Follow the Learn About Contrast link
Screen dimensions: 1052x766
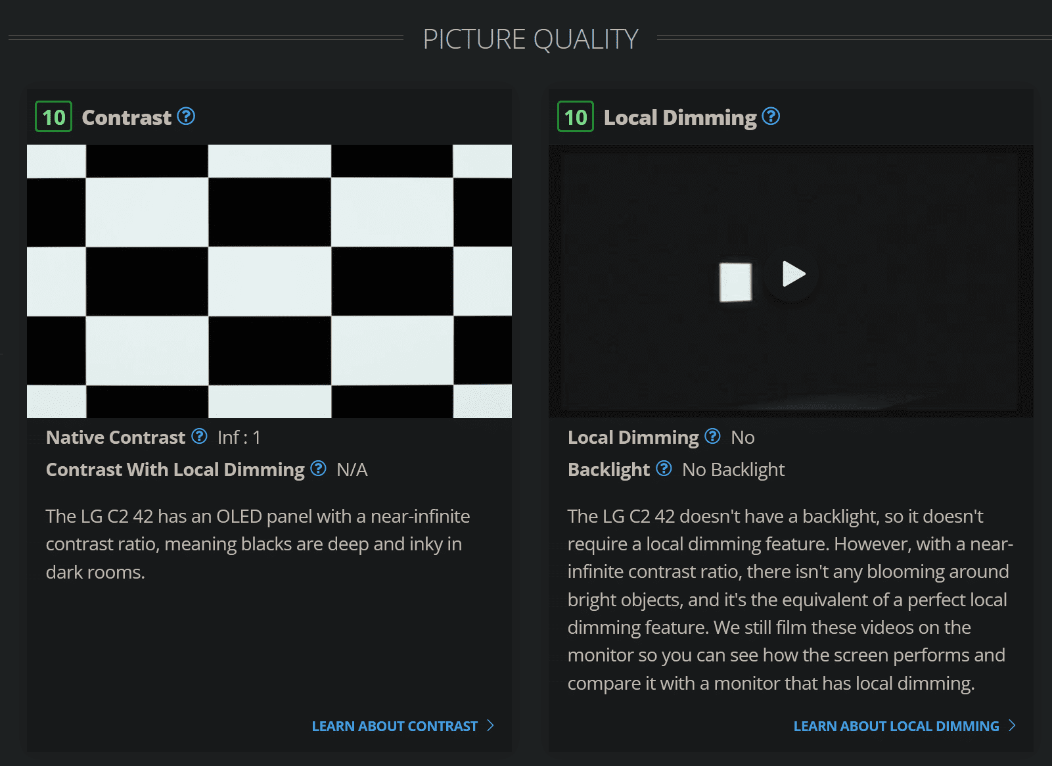tap(394, 726)
